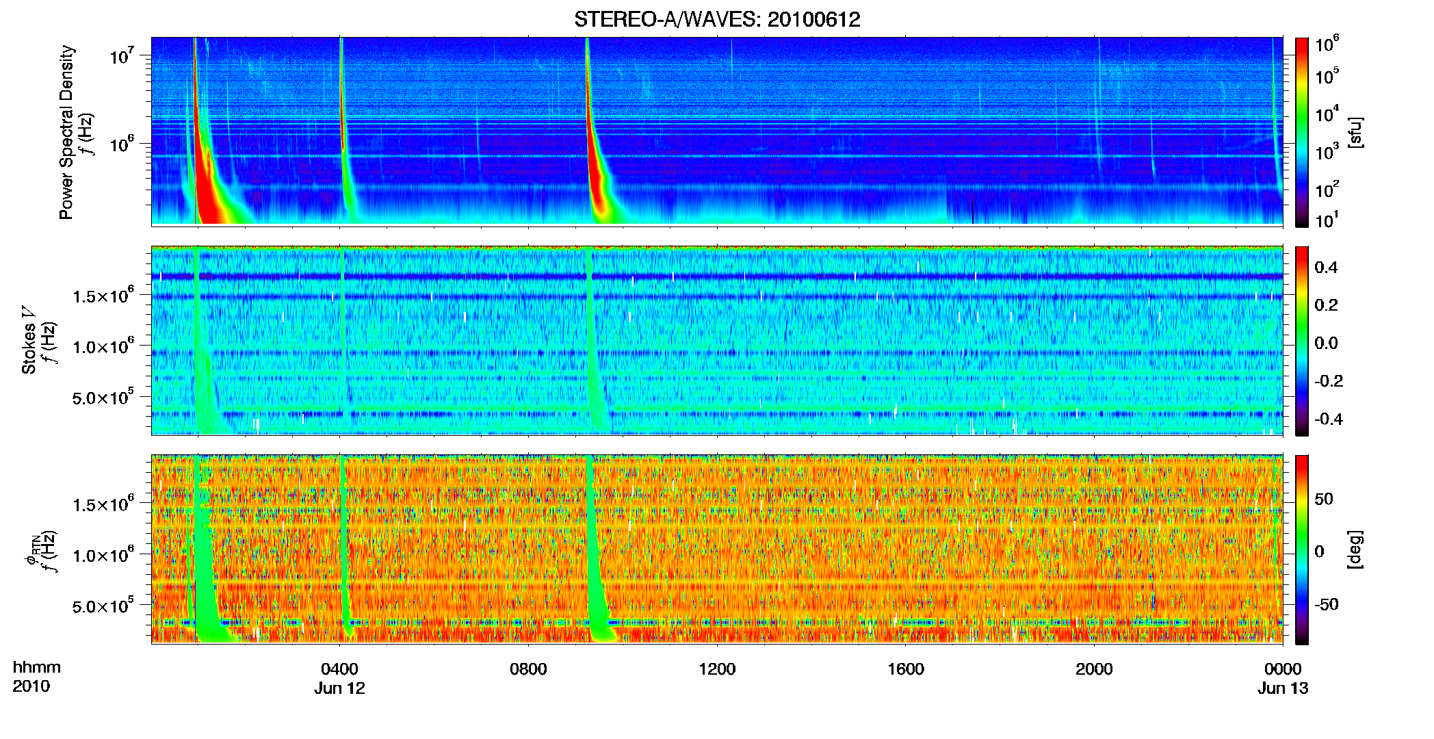Click the Stokes V color bar
Viewport: 1434px width, 739px height.
click(1302, 341)
